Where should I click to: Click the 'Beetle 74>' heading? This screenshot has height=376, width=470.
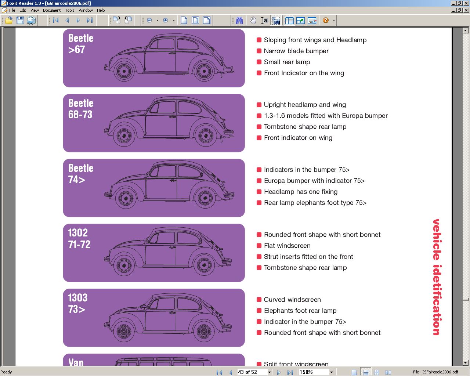81,174
